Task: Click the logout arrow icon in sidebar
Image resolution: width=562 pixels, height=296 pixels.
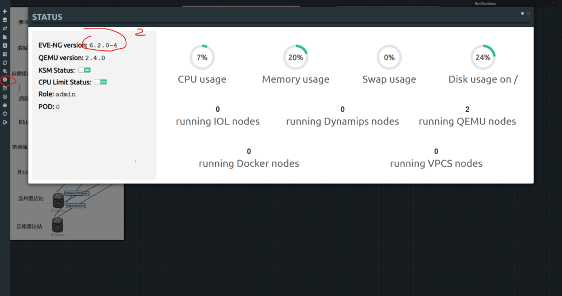Action: [5, 122]
